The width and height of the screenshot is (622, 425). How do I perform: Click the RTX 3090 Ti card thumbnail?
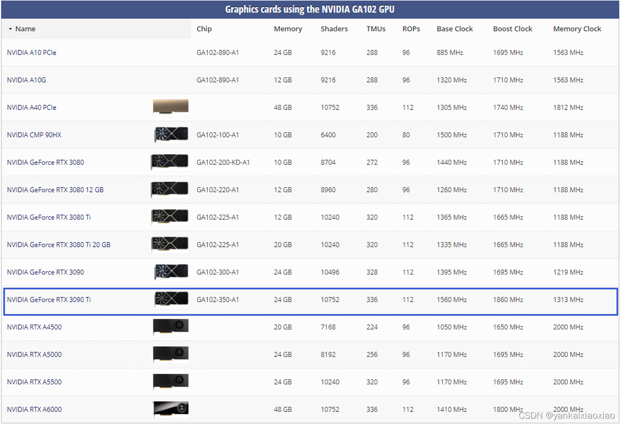point(171,299)
